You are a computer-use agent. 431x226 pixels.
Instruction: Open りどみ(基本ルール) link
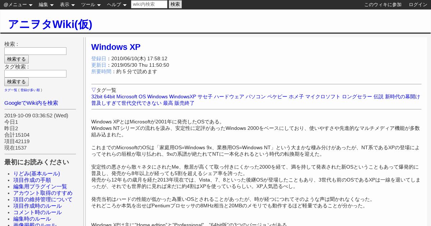pos(37,174)
